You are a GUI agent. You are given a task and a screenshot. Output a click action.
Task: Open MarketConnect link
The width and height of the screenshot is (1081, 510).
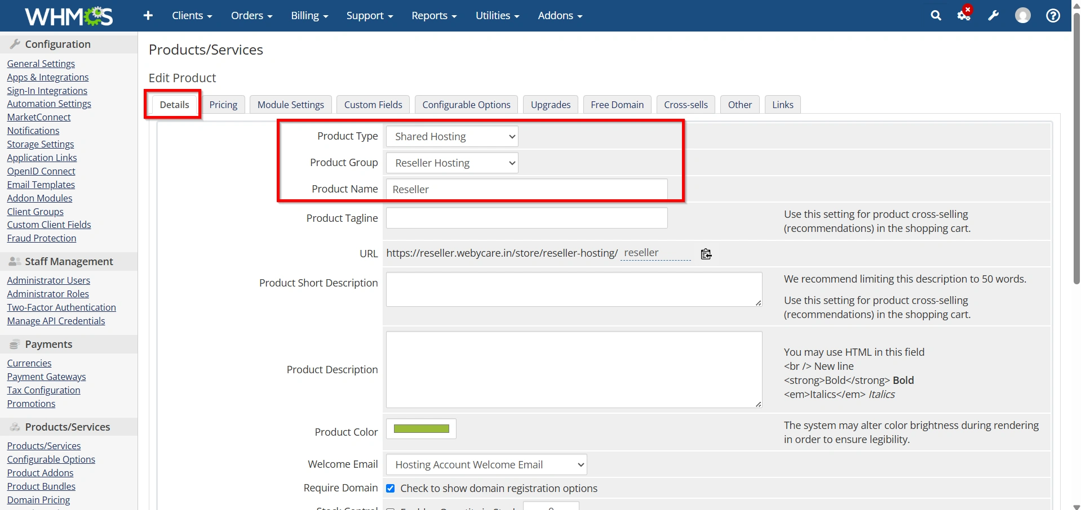39,117
